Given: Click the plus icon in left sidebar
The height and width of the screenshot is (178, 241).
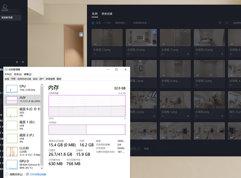Looking at the screenshot, I should click(x=17, y=62).
